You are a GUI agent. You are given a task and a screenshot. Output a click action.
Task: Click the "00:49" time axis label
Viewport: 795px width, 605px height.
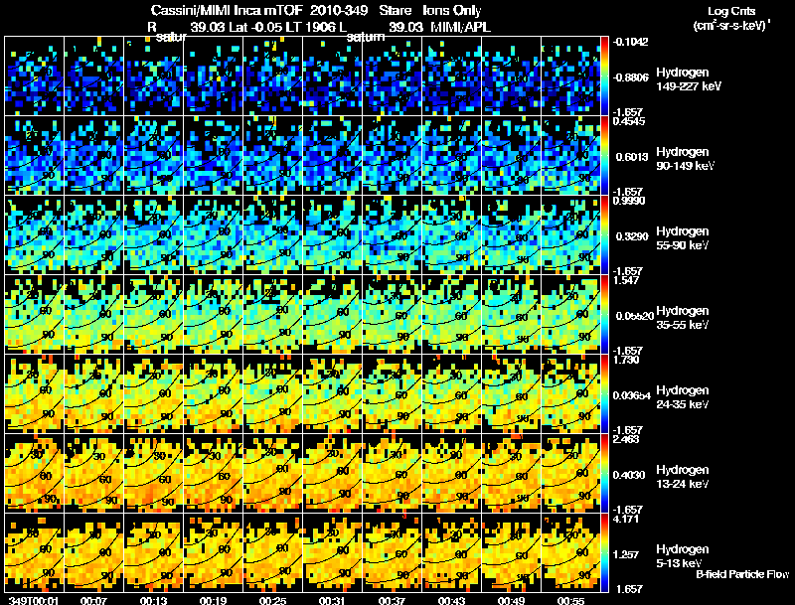tap(511, 600)
